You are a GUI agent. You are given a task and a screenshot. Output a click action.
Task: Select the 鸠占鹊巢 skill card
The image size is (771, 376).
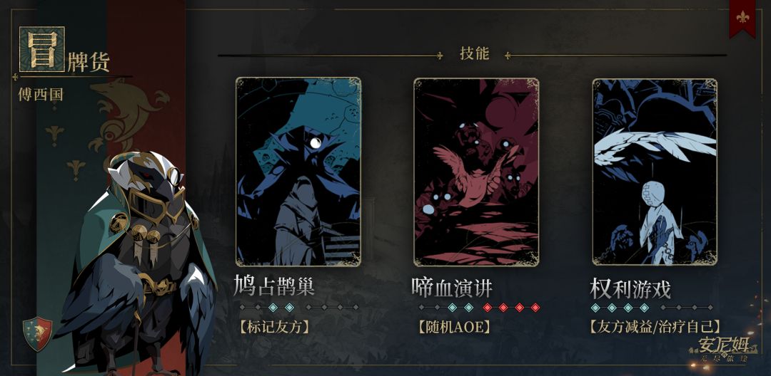point(298,172)
